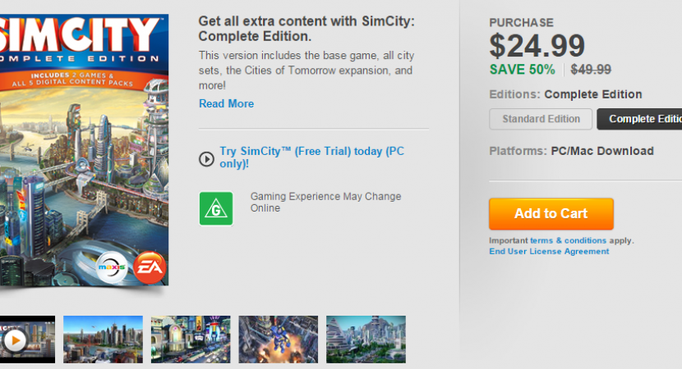
Task: Click the EA logo on the box art
Action: [150, 266]
